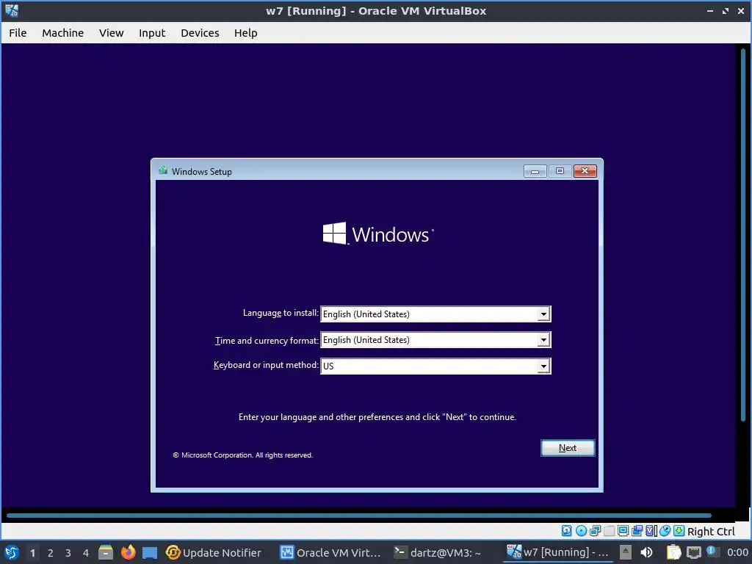This screenshot has height=564, width=752.
Task: Click the display settings indicator icon
Action: click(x=623, y=531)
